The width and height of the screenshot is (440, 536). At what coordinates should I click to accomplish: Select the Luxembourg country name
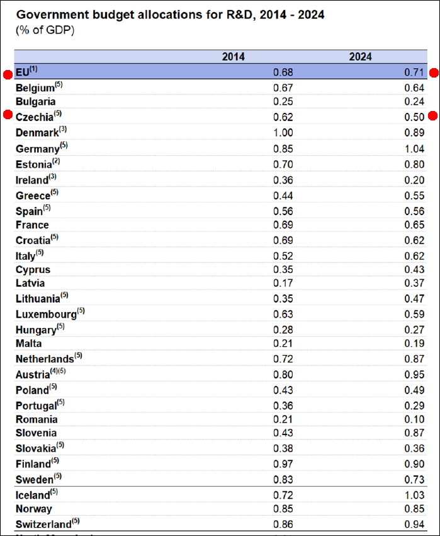45,314
